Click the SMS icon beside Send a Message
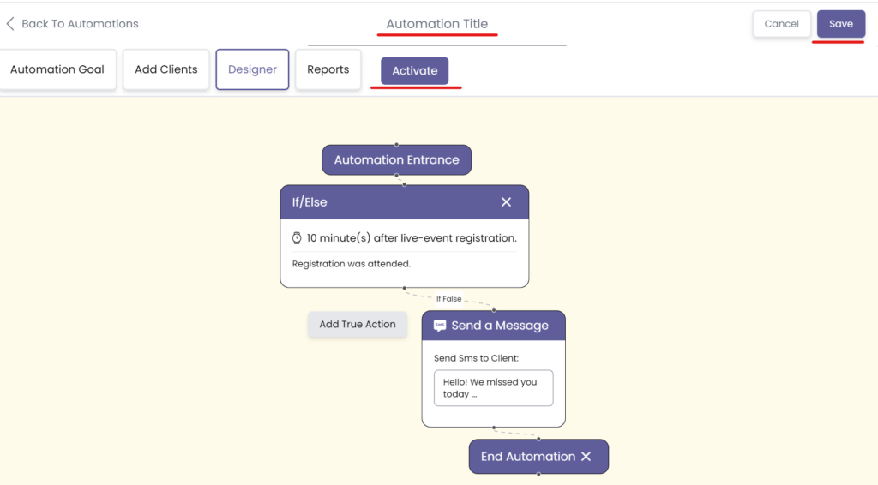This screenshot has height=485, width=878. point(440,326)
